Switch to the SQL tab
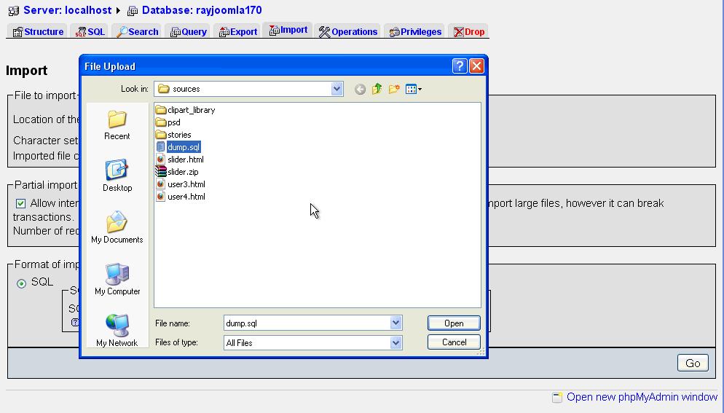Viewport: 724px width, 413px height. (x=90, y=31)
